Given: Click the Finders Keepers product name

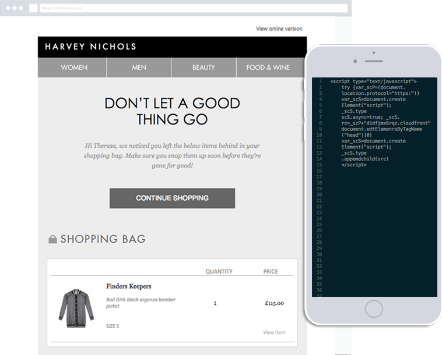Looking at the screenshot, I should [x=128, y=286].
